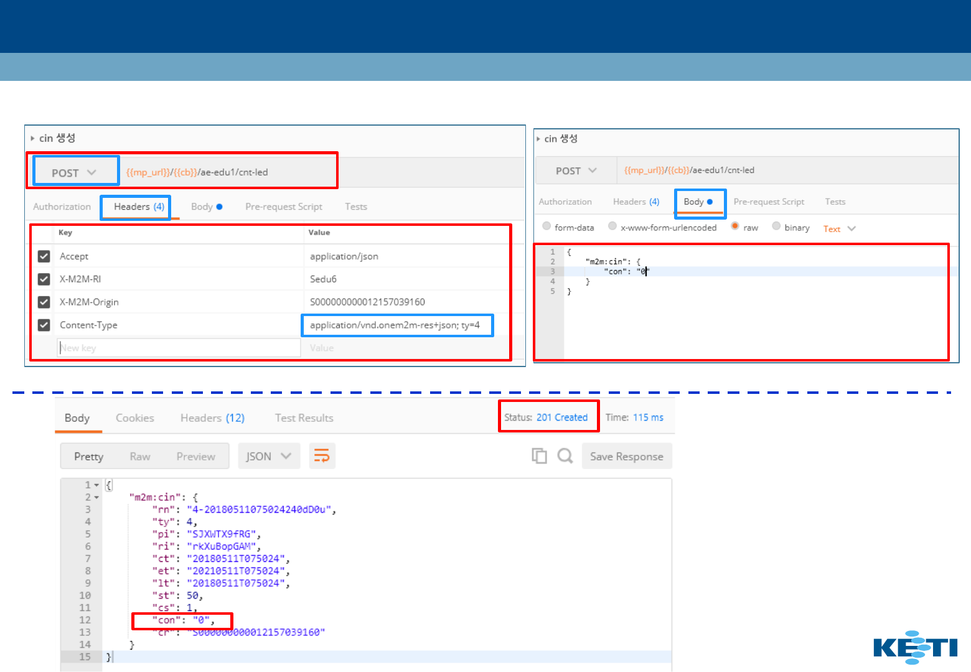
Task: Click the New key input field
Action: [x=179, y=348]
